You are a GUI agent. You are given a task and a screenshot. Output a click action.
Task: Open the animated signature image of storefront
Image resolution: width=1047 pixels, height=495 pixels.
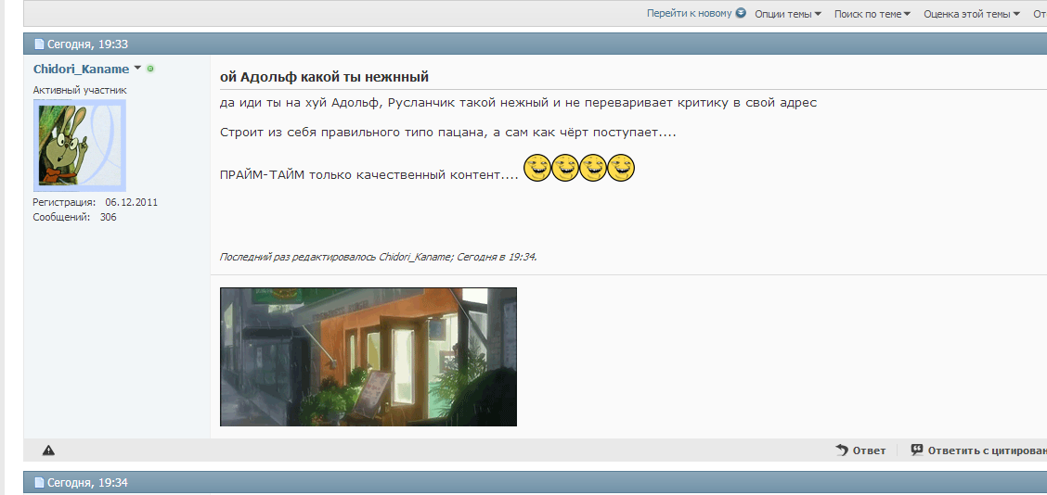pos(368,357)
